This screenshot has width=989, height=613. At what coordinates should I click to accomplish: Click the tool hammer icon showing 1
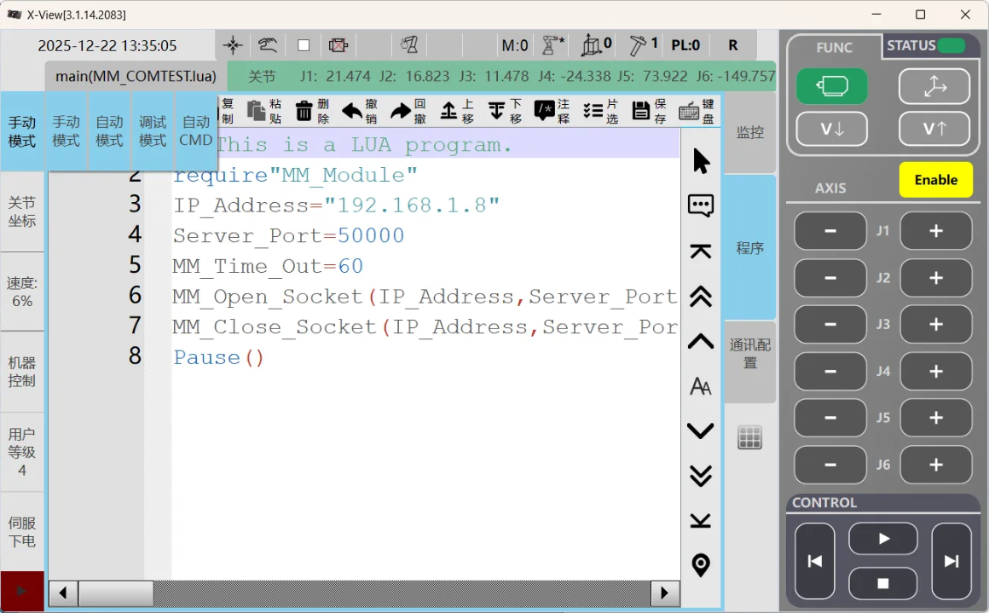[x=644, y=45]
